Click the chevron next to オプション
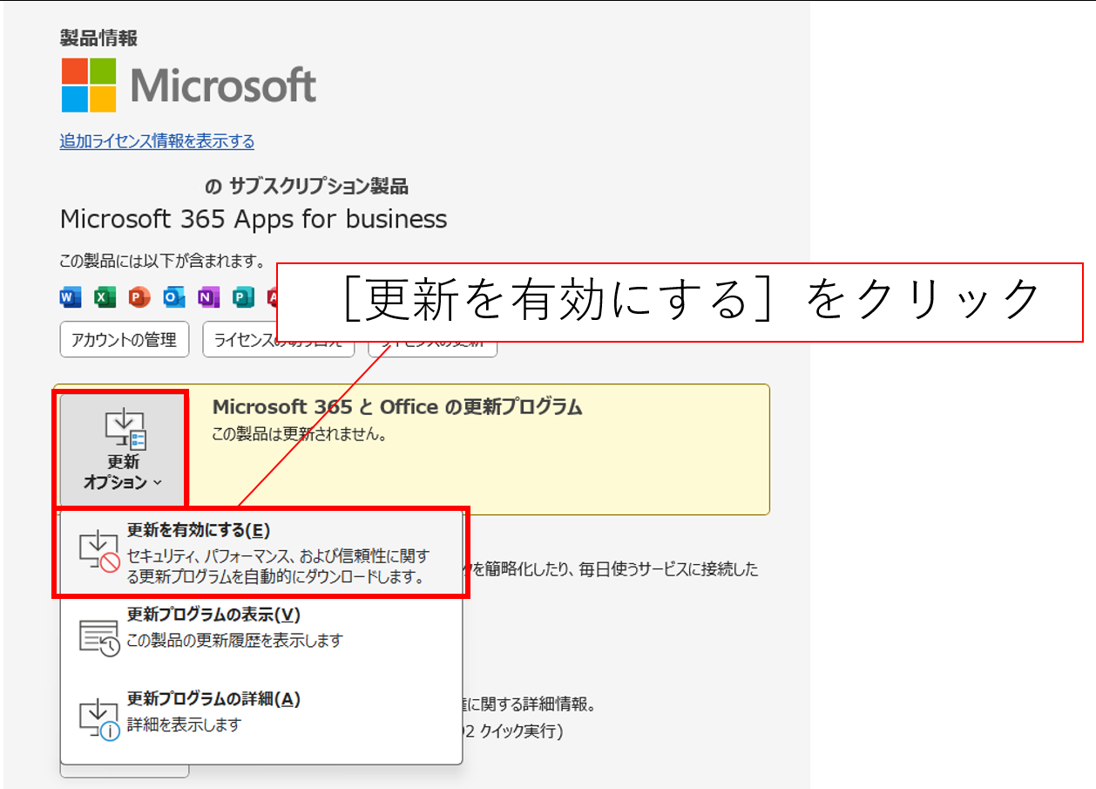Screen dimensions: 1096x789 pyautogui.click(x=157, y=483)
